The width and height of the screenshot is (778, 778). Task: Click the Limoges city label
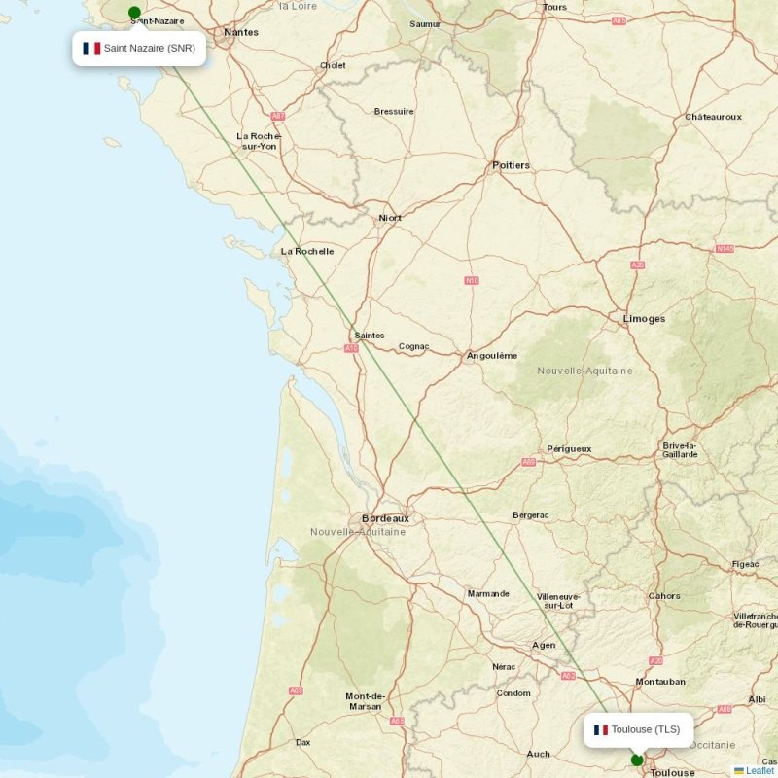click(644, 319)
